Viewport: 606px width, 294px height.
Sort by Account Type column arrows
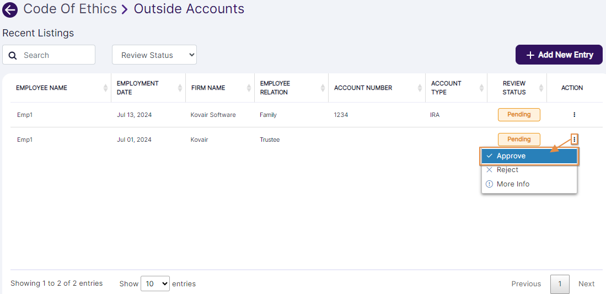point(481,88)
